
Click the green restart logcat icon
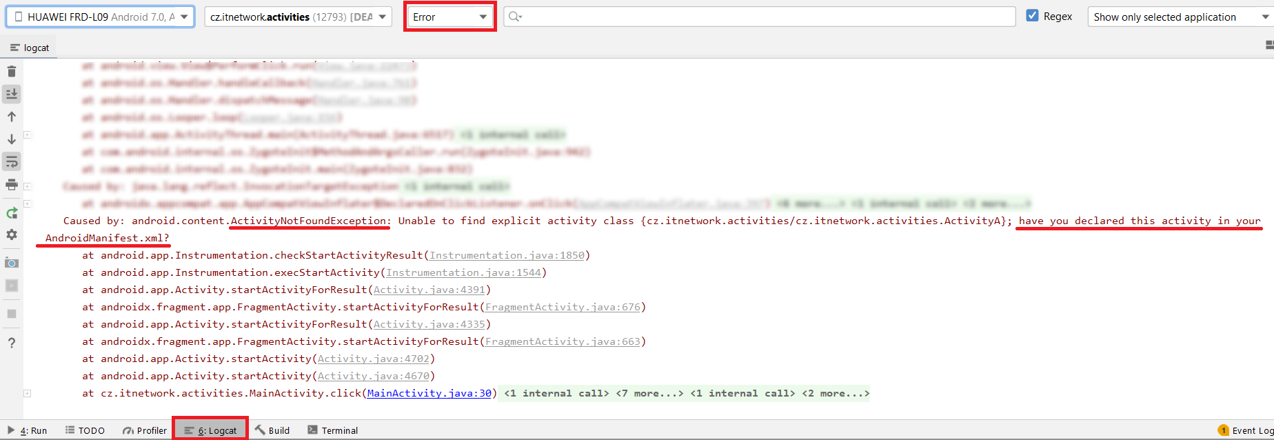coord(12,213)
